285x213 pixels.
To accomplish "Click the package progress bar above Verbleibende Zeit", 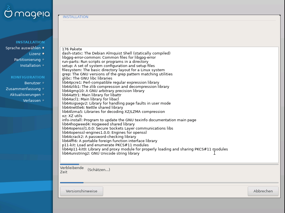I will (x=169, y=164).
